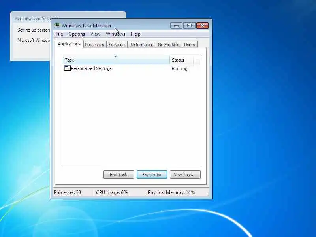This screenshot has width=316, height=237.
Task: Switch to the Processes tab
Action: click(94, 45)
